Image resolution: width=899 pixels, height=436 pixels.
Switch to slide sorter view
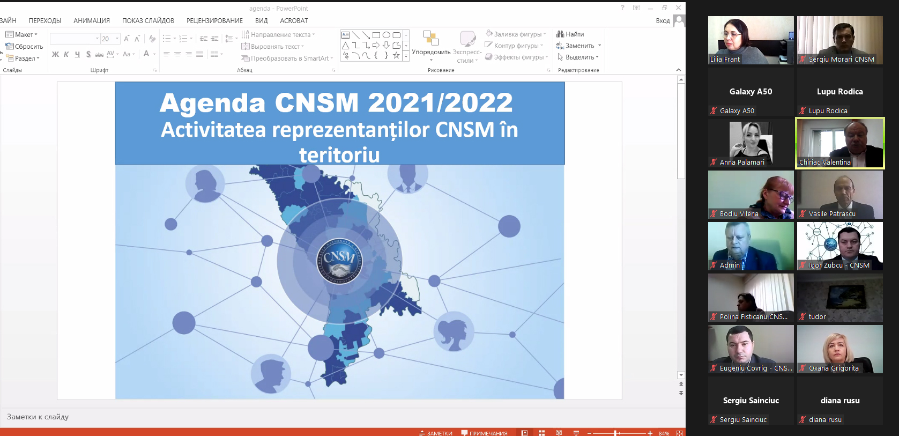point(542,433)
